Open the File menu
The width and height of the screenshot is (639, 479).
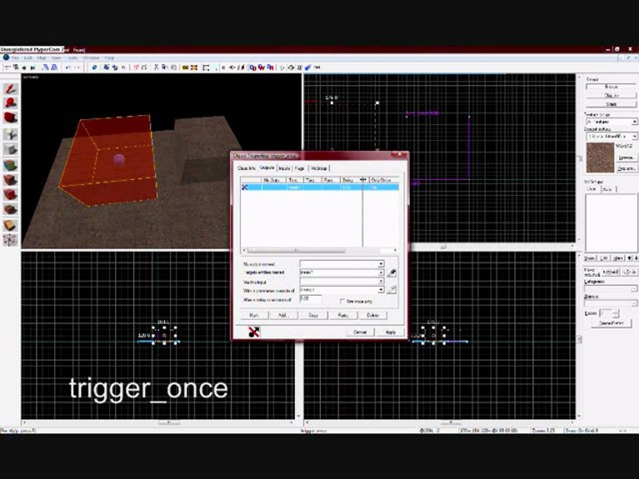point(15,58)
